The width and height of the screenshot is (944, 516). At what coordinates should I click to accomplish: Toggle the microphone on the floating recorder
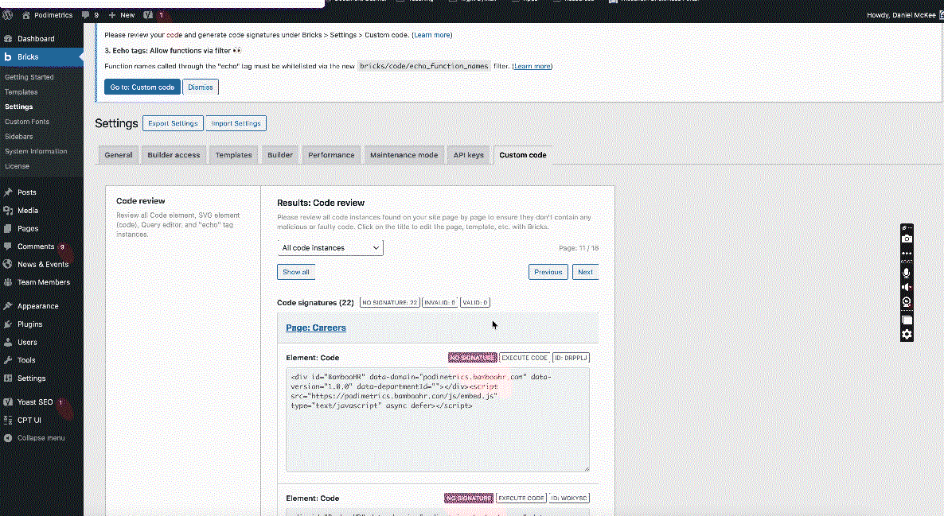tap(907, 273)
